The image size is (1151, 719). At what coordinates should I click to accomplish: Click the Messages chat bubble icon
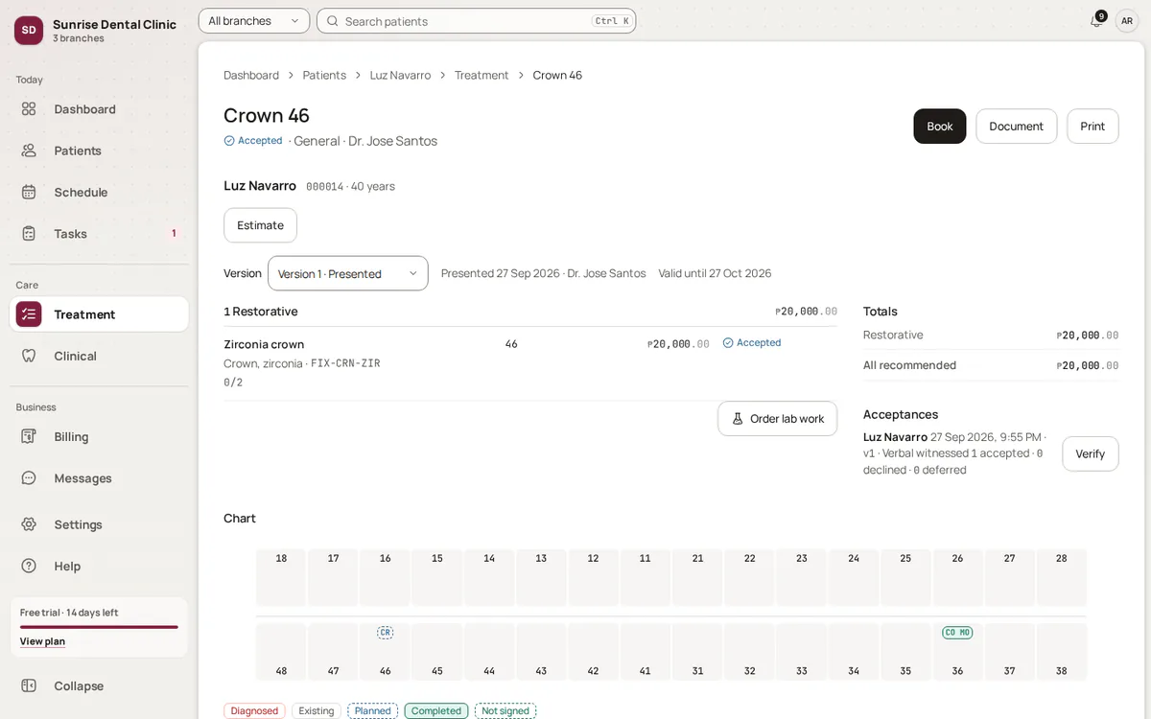coord(29,477)
